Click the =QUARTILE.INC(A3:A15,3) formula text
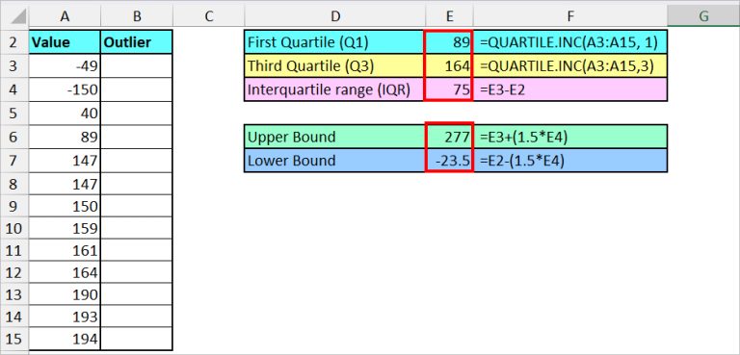 567,66
